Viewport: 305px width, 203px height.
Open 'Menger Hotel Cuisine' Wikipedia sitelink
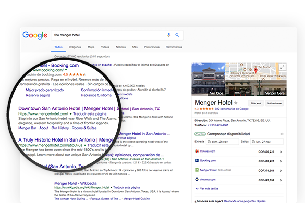pyautogui.click(x=137, y=199)
